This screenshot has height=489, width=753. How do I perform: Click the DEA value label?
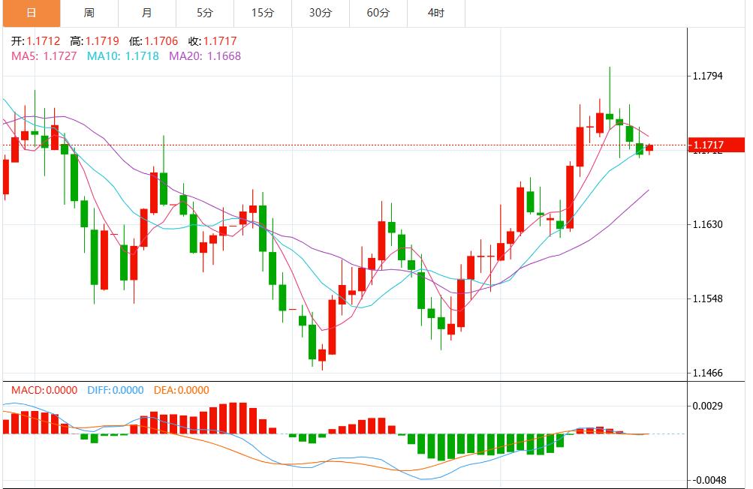(x=182, y=390)
